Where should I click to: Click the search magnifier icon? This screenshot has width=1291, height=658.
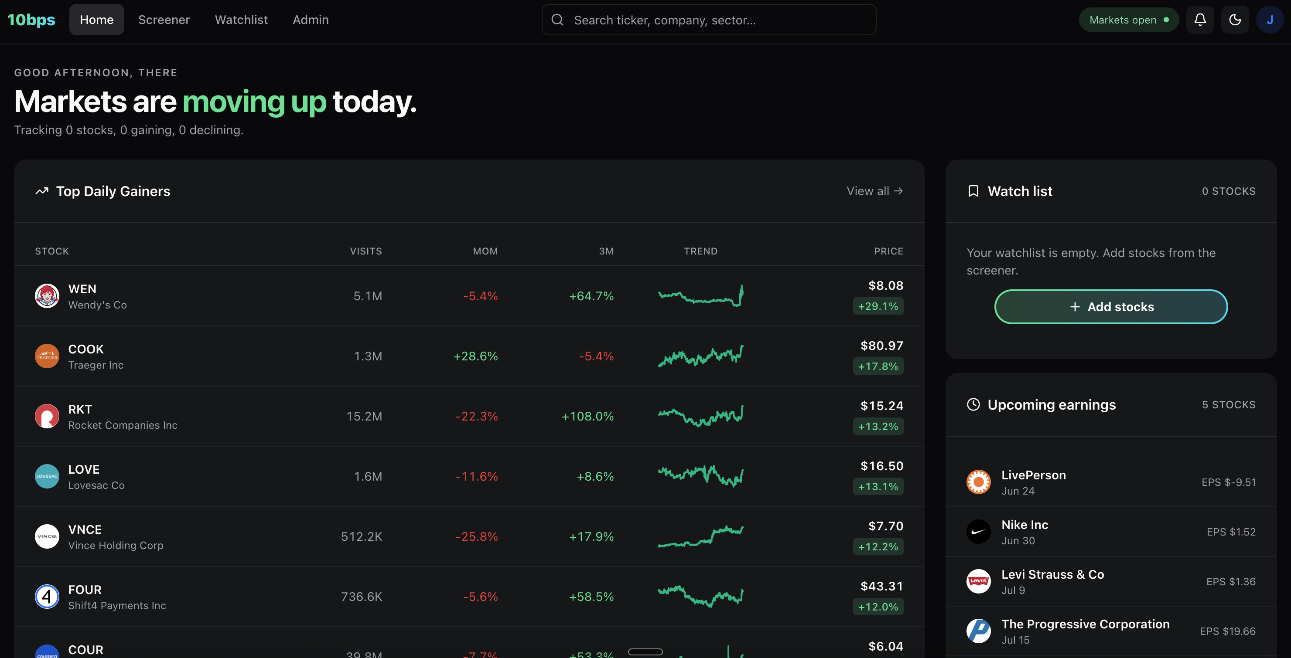pos(557,20)
